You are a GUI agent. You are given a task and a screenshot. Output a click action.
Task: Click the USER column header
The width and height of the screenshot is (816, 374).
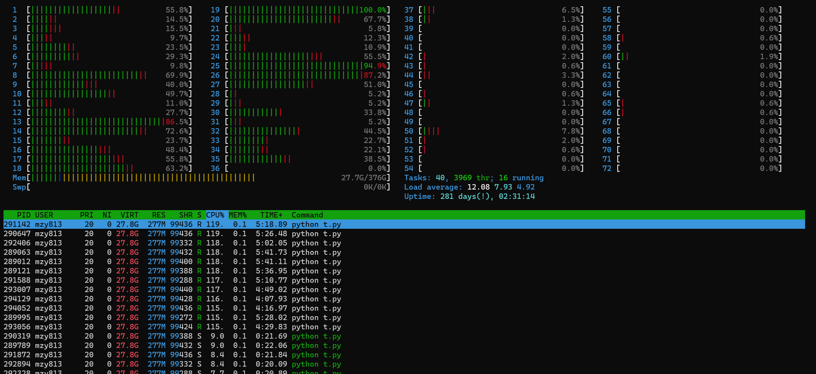coord(44,215)
